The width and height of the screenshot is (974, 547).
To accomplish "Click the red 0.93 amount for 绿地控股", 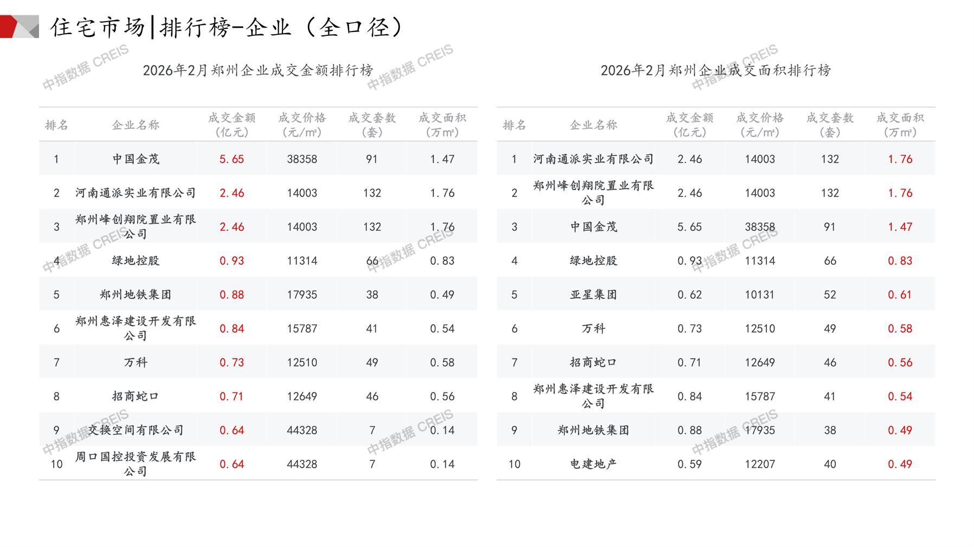I will point(231,261).
